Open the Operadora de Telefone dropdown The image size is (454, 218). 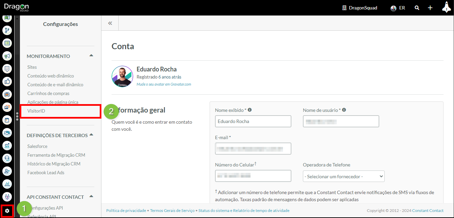344,176
